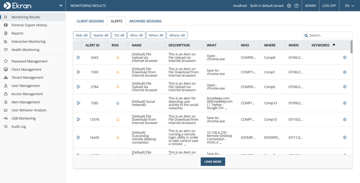
Task: Sort by the KEYWORDS column arrow
Action: coord(334,45)
